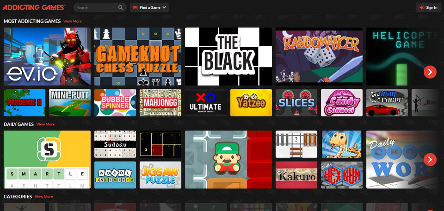Click the Most Addicting Games heading

click(32, 21)
